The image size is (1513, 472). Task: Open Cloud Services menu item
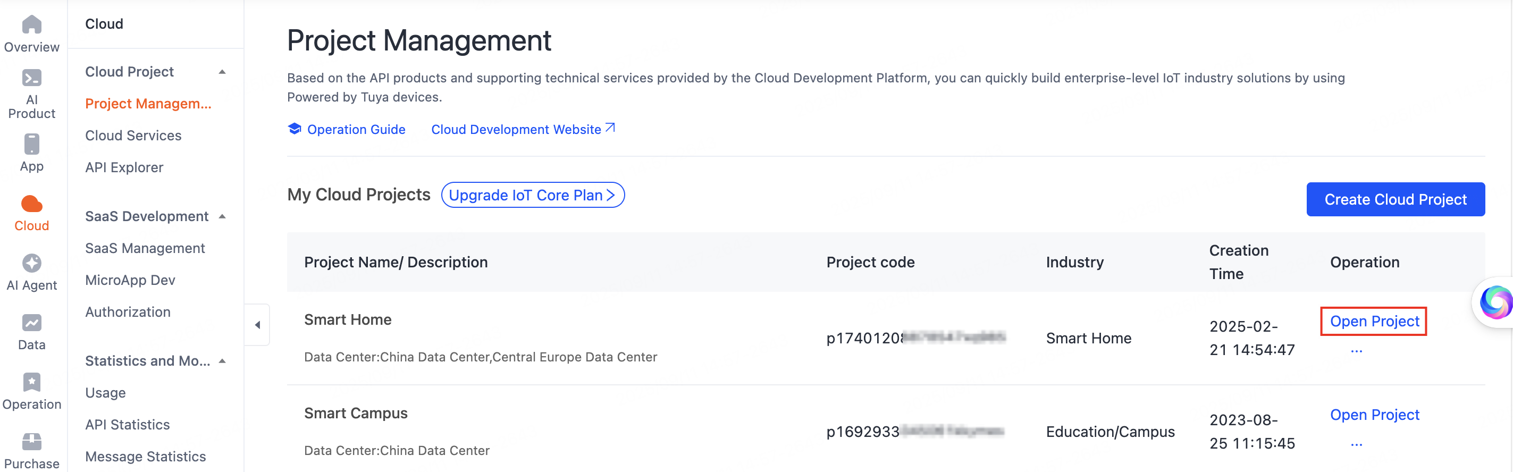point(133,136)
